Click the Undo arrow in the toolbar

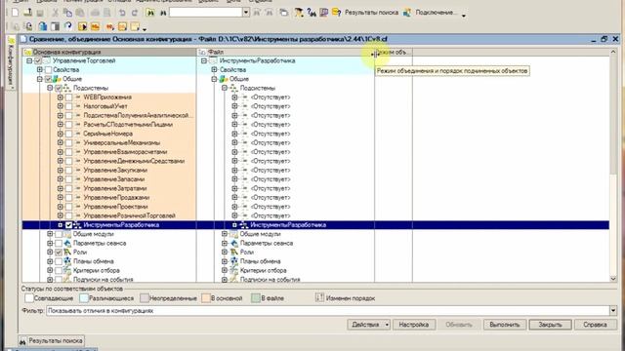pos(122,13)
